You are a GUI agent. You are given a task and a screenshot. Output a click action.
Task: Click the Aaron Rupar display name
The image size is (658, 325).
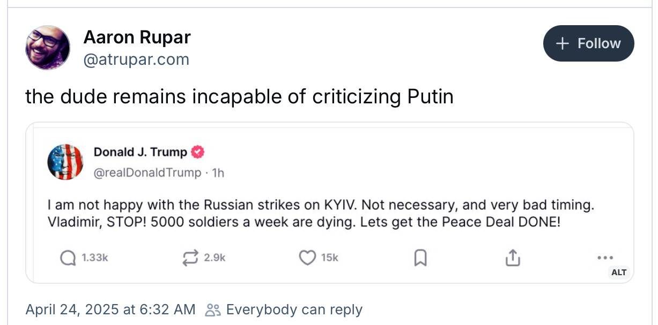point(137,37)
